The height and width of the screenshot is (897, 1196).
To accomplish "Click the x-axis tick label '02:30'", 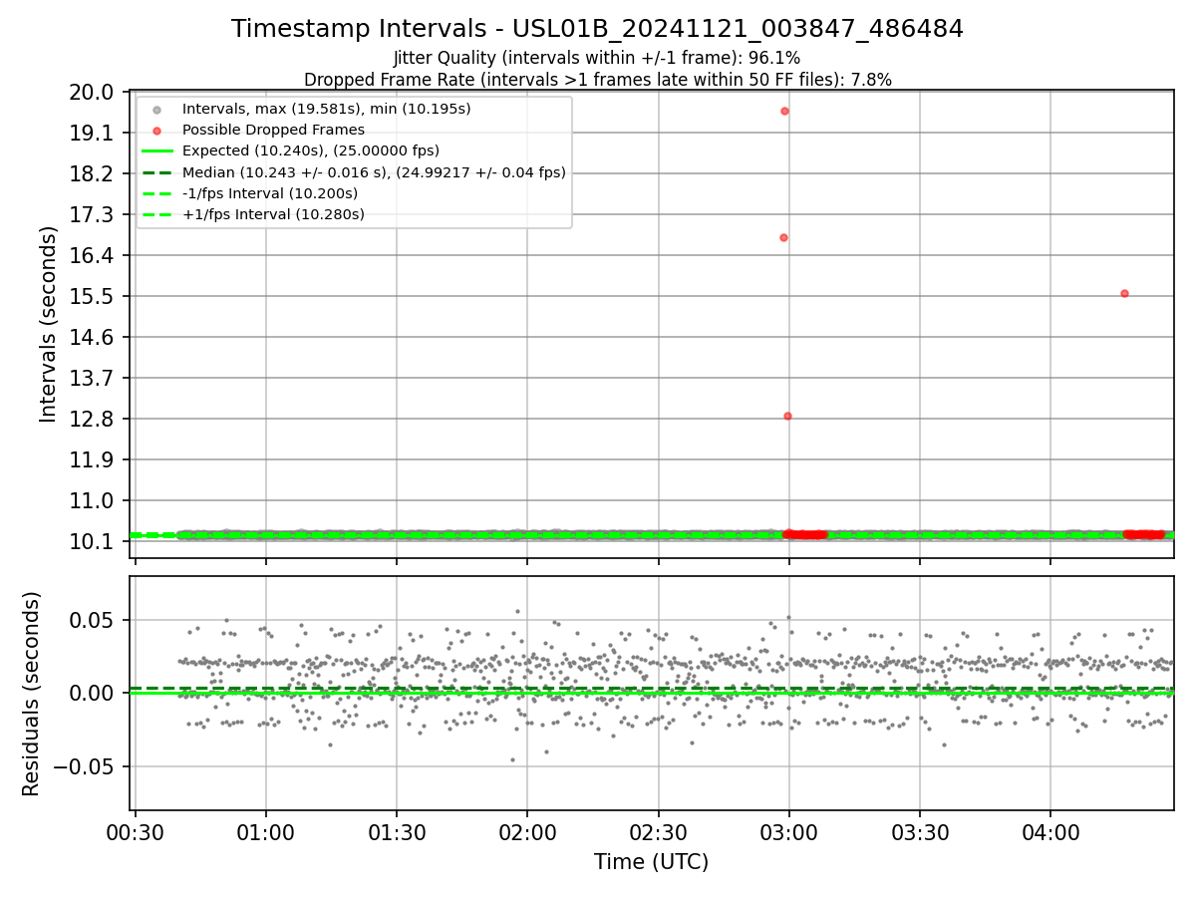I will (x=658, y=833).
